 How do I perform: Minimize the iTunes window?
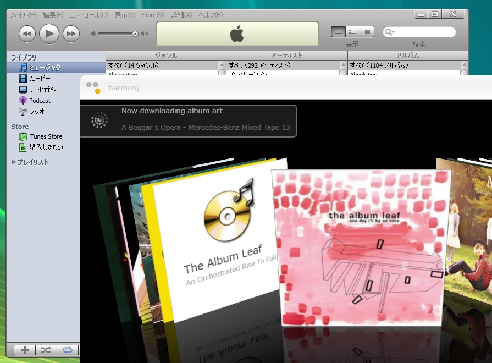(x=421, y=14)
